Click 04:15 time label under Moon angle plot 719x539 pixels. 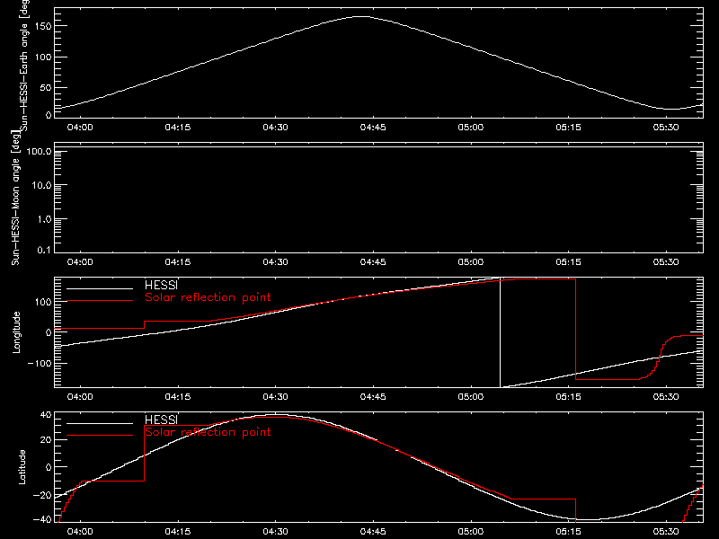pos(177,262)
